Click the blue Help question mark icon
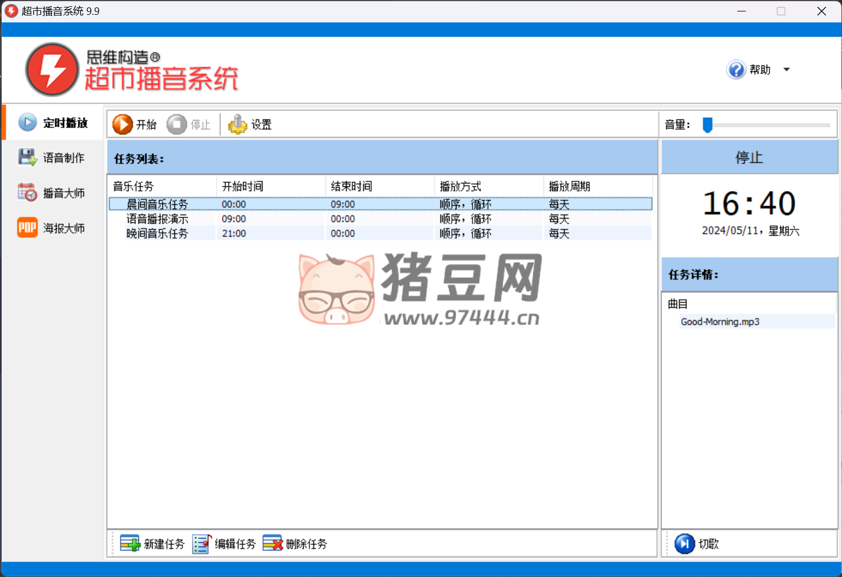842x577 pixels. [736, 70]
